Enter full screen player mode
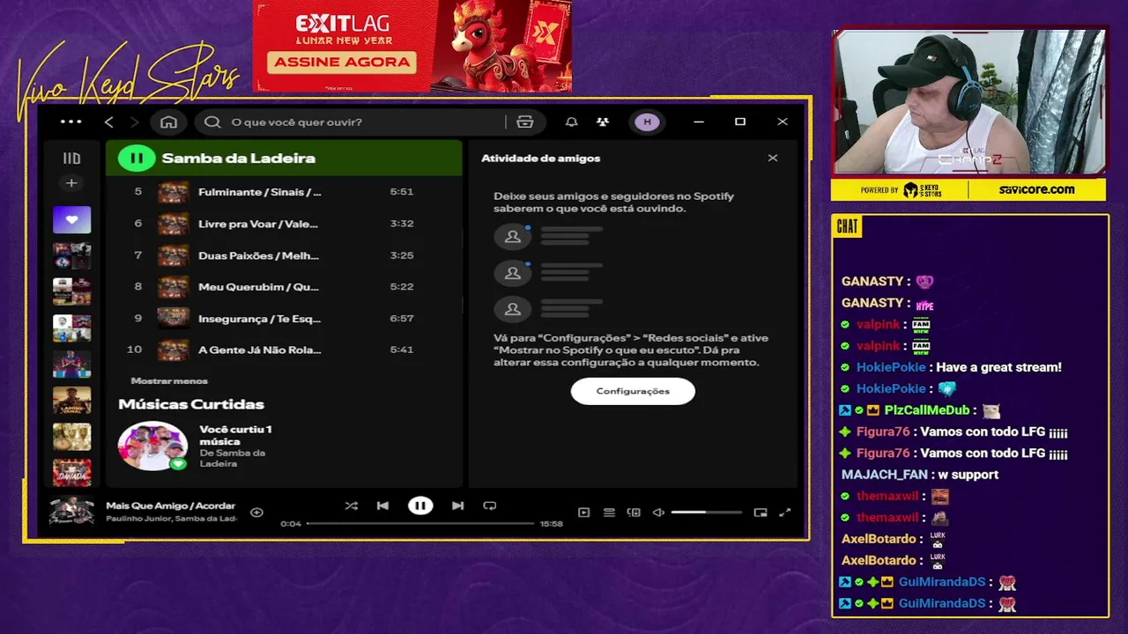Image resolution: width=1128 pixels, height=634 pixels. coord(785,512)
